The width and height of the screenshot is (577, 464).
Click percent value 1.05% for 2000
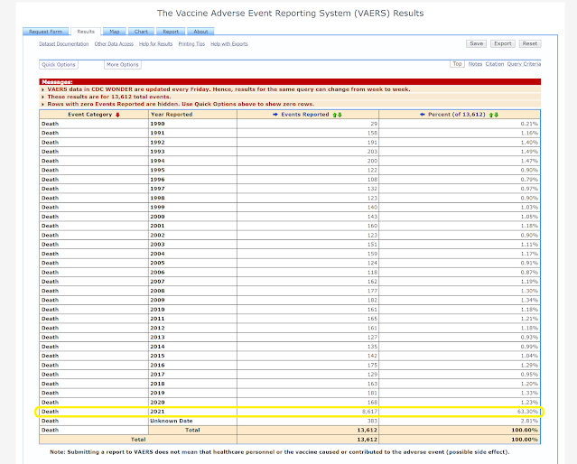pos(529,217)
